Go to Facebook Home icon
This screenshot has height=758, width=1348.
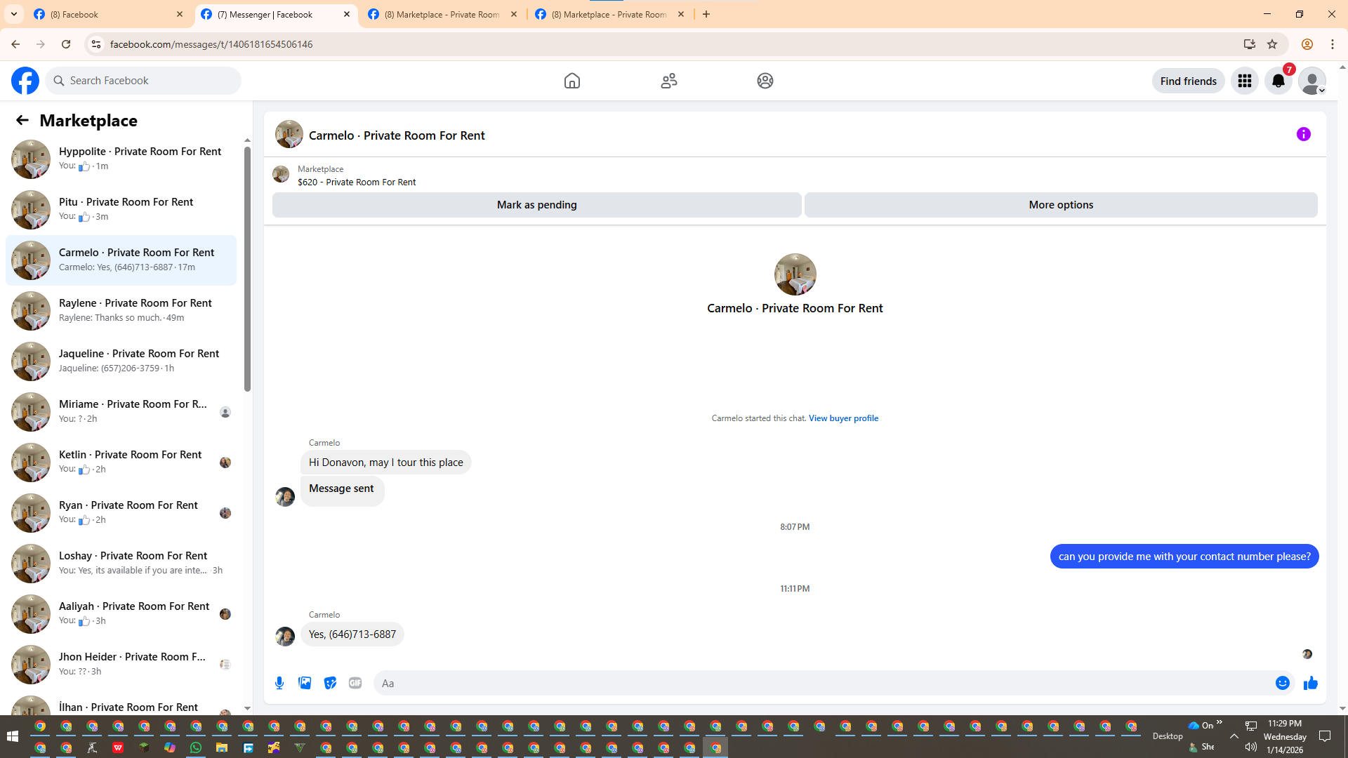point(571,81)
